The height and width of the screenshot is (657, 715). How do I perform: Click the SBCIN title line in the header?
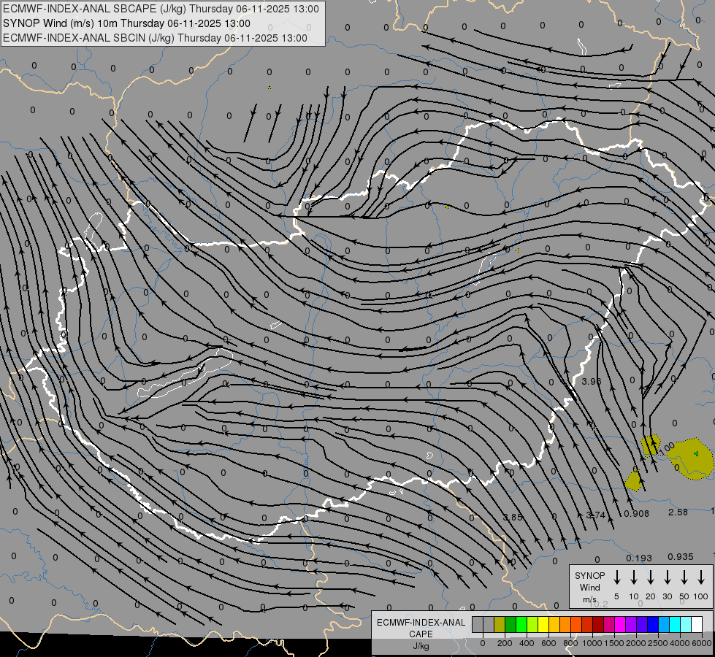click(155, 38)
